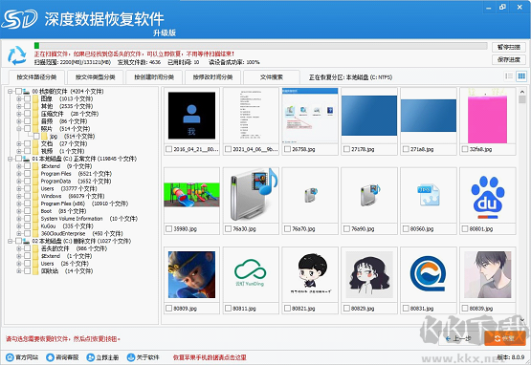Image resolution: width=531 pixels, height=365 pixels.
Task: Click the orange recover button
Action: click(x=505, y=338)
